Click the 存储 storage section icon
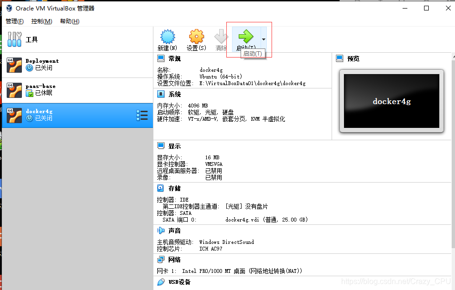 point(161,188)
